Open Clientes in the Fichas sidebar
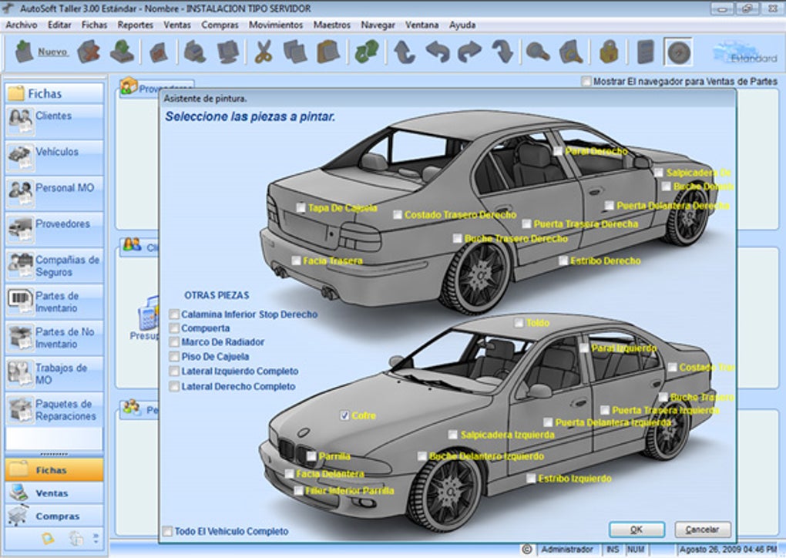 pyautogui.click(x=54, y=121)
